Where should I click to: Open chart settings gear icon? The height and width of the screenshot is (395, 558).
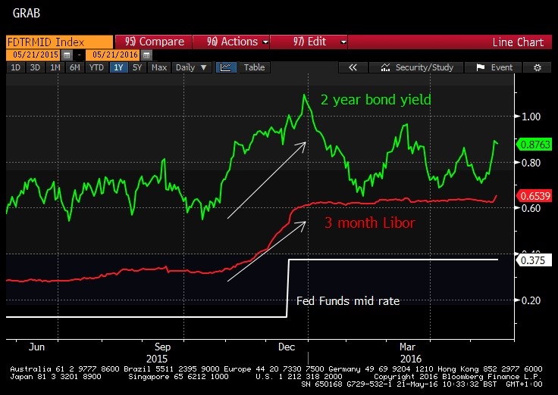click(x=537, y=67)
